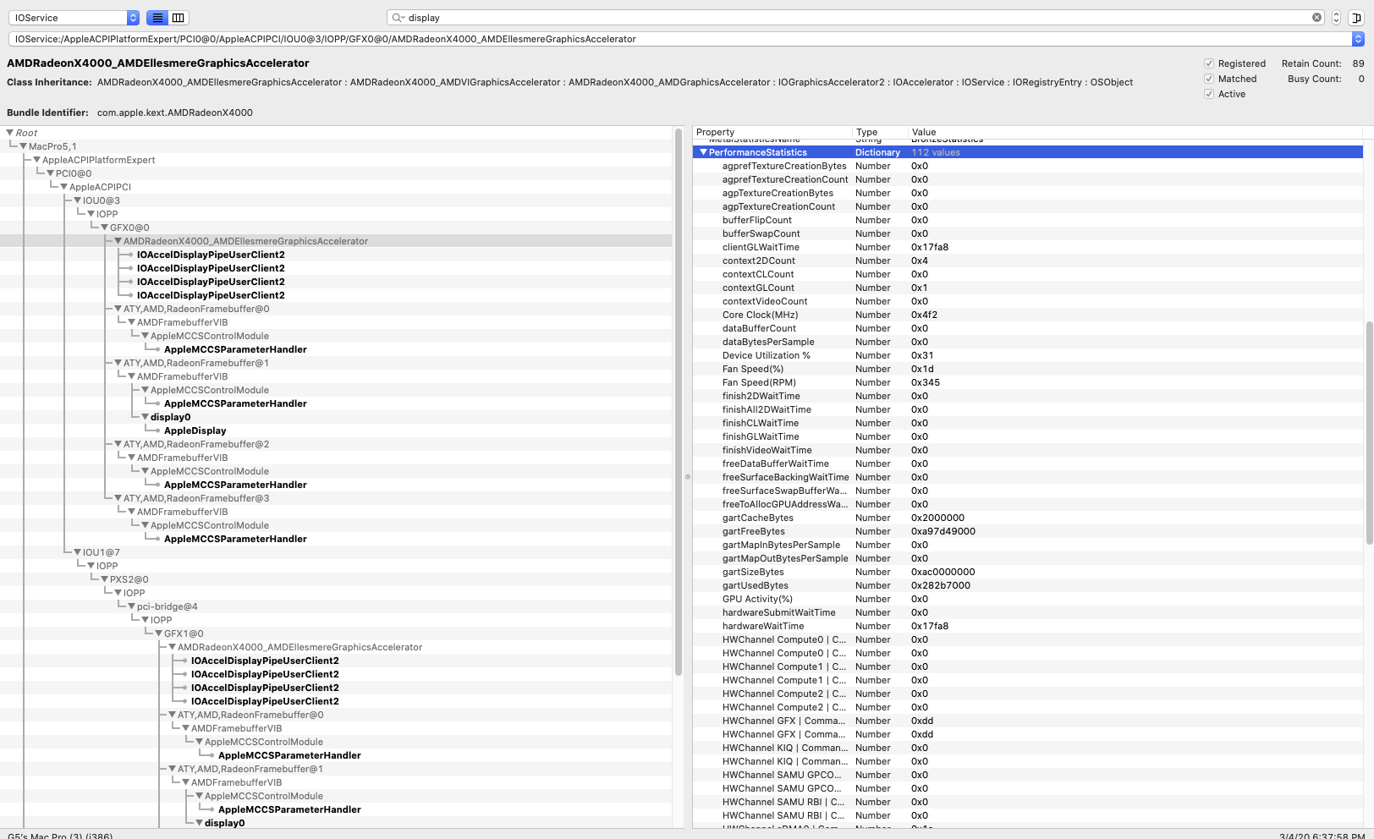Click the '112 values' cell
Viewport: 1374px width, 839px height.
[936, 152]
